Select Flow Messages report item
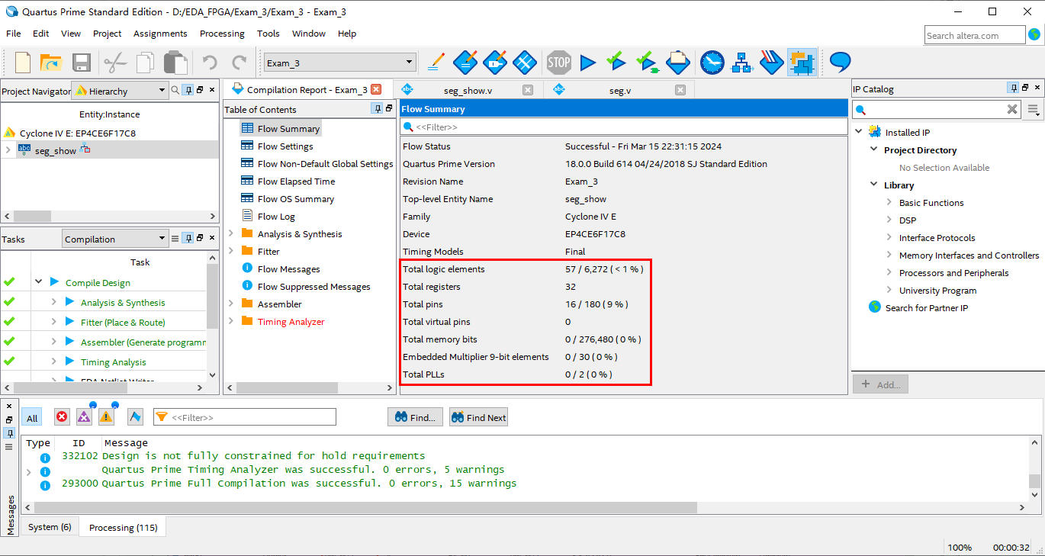Screen dimensions: 1045x556 coord(288,269)
